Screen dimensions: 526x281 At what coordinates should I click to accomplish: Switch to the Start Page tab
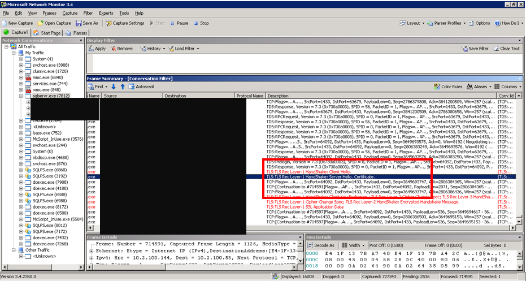tap(47, 33)
